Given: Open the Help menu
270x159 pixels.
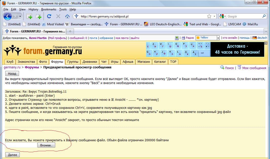Looking at the screenshot, I should tap(73, 9).
